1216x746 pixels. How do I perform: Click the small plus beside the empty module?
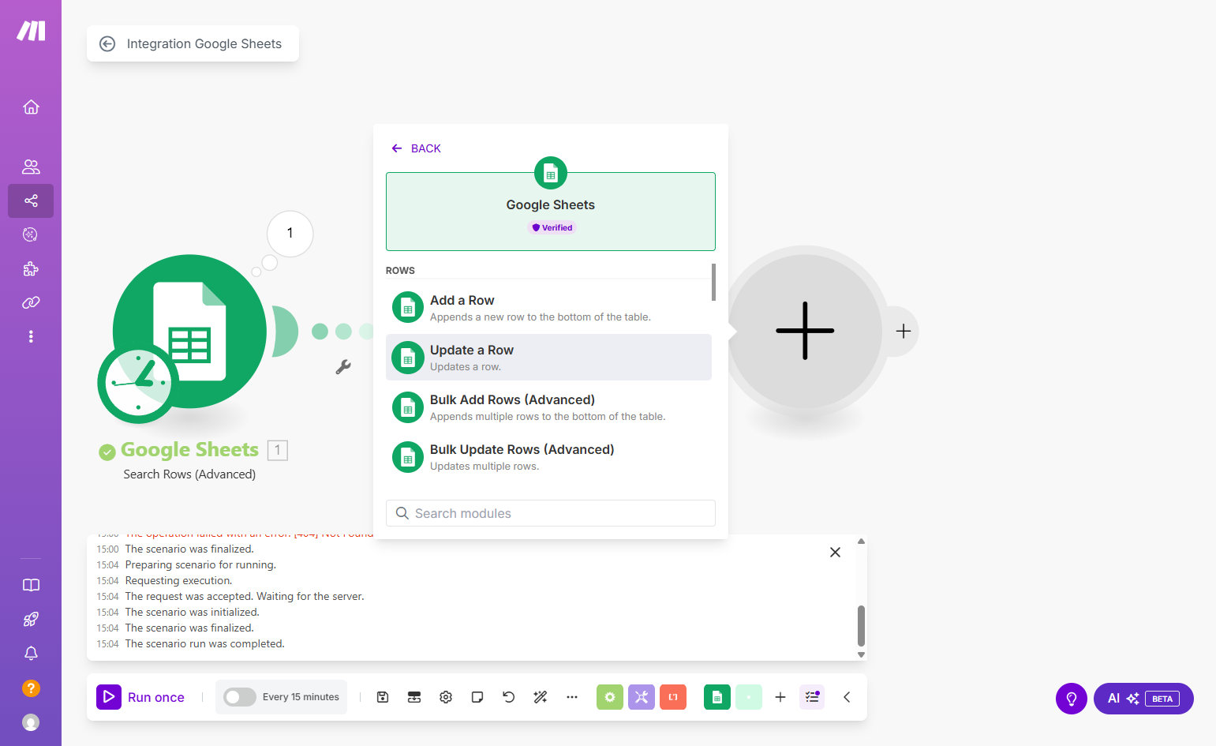[x=904, y=332]
